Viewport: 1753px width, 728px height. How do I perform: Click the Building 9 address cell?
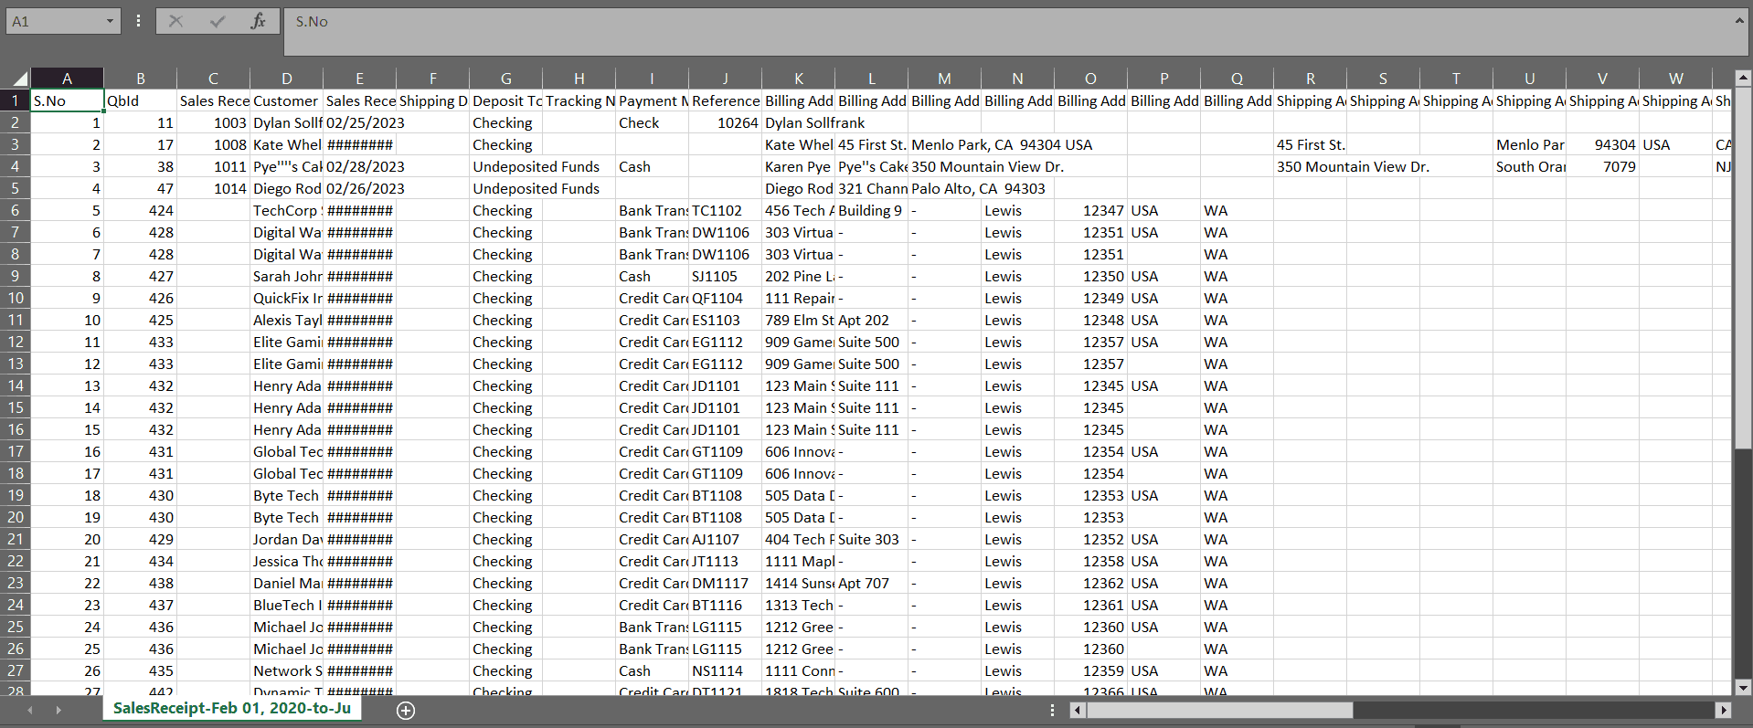[871, 210]
